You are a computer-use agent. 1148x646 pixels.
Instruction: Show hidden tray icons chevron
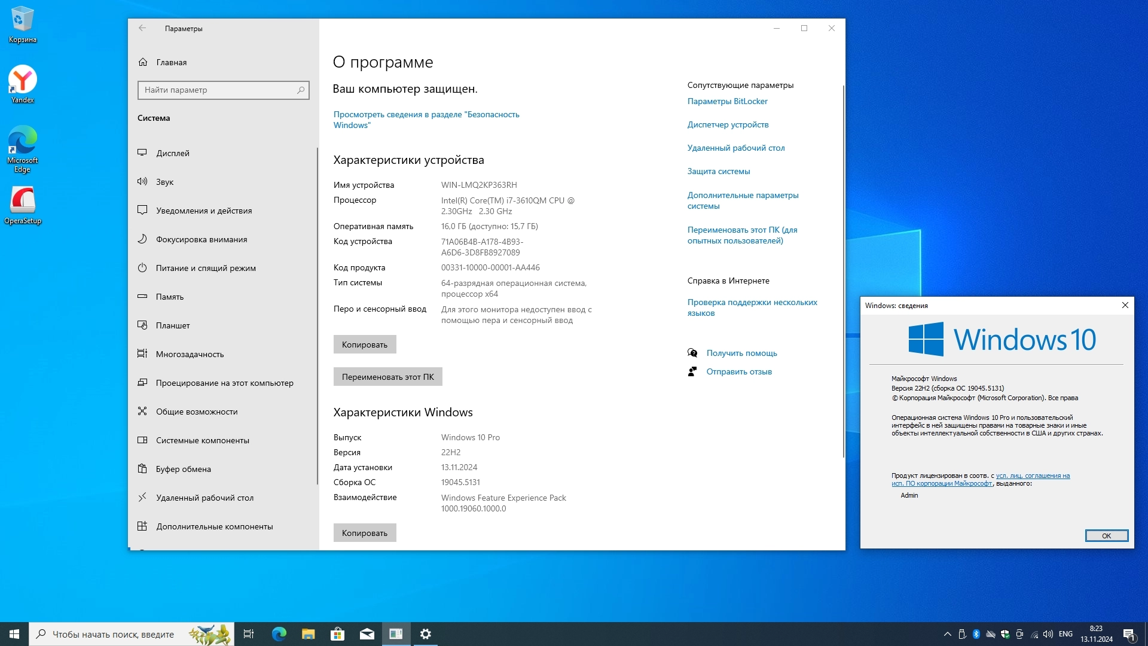point(947,634)
